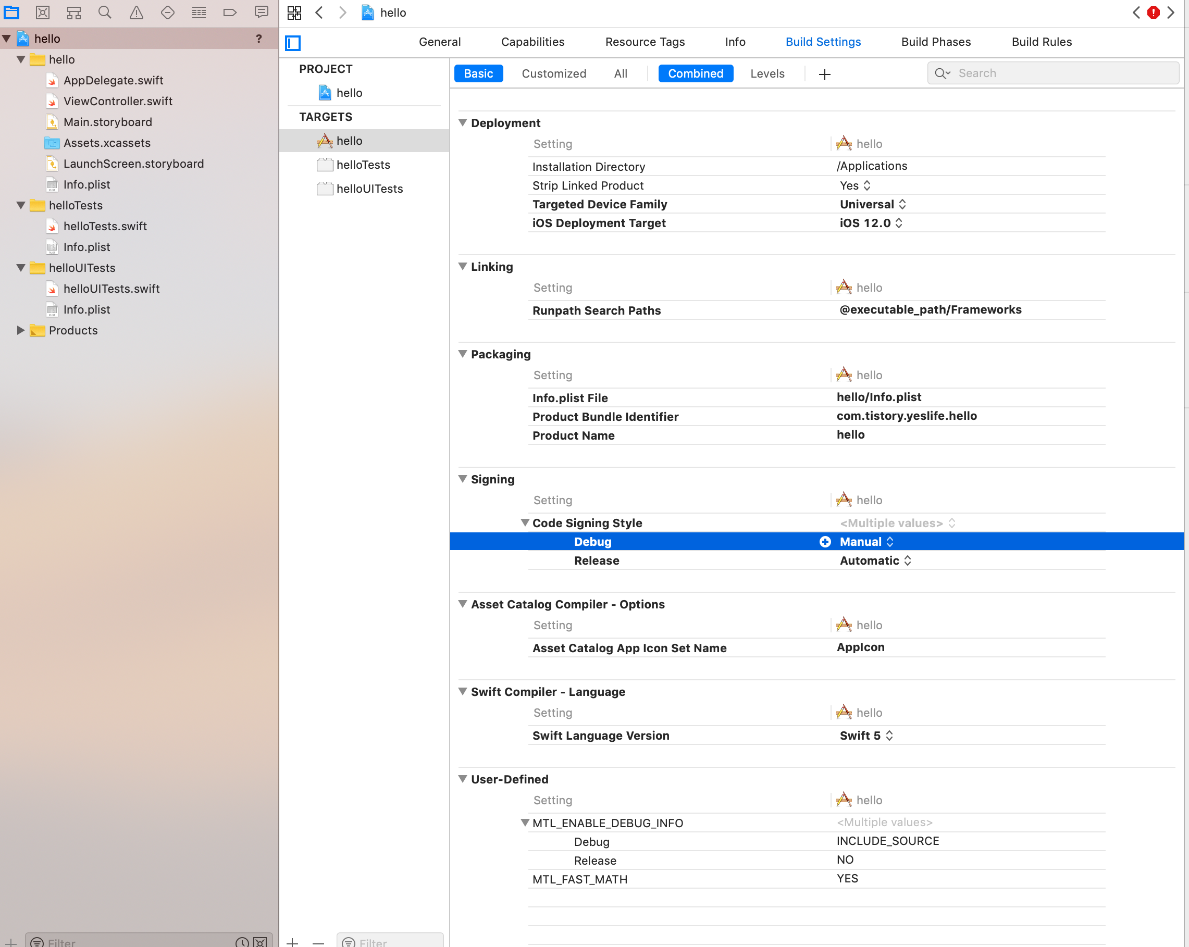Show All build settings

click(621, 73)
